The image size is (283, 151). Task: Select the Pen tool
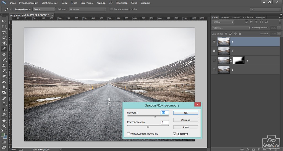click(x=4, y=98)
